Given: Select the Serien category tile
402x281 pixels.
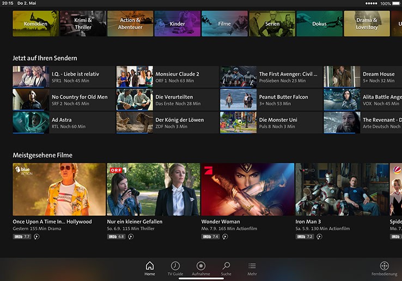Looking at the screenshot, I should click(272, 23).
